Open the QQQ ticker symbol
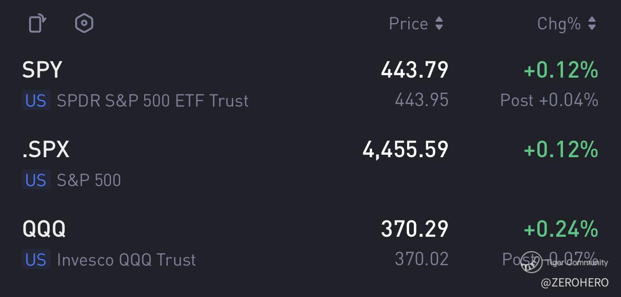Screen dimensions: 621x297 point(44,229)
